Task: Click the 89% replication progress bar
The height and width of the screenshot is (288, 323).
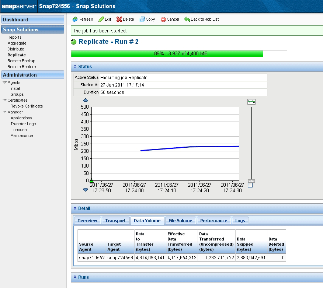Action: point(179,54)
